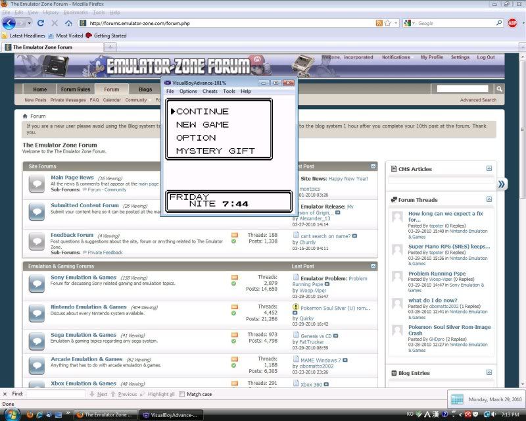526x421 pixels.
Task: Open VisualBoyAdvance Cheats menu
Action: (210, 91)
